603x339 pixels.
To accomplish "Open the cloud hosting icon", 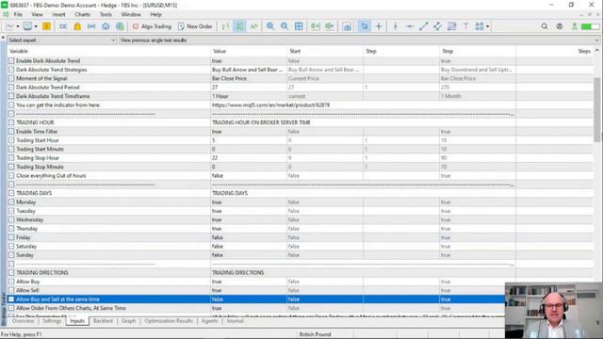I will coord(106,26).
